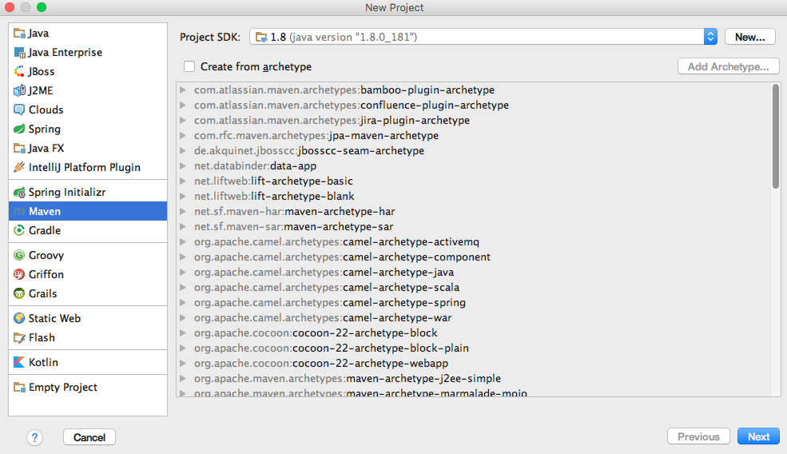Select the Clouds icon
The width and height of the screenshot is (787, 454).
coord(20,110)
